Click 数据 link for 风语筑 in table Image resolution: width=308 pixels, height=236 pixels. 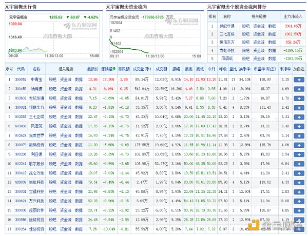[79, 126]
